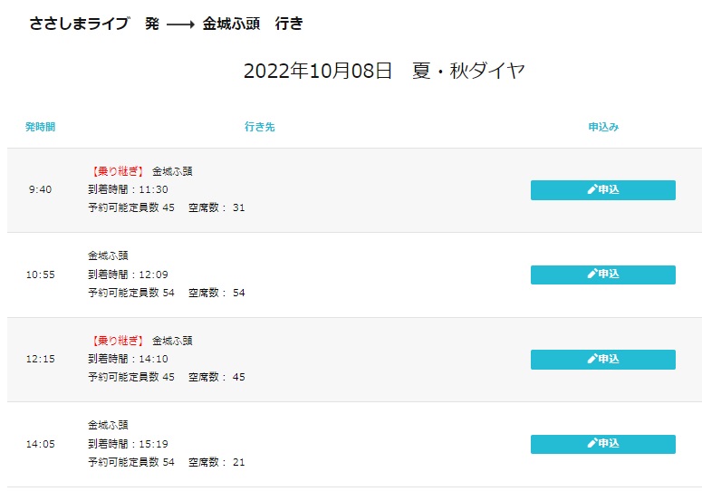The width and height of the screenshot is (702, 501).
Task: Click pencil icon on 14:05 row button
Action: 591,443
